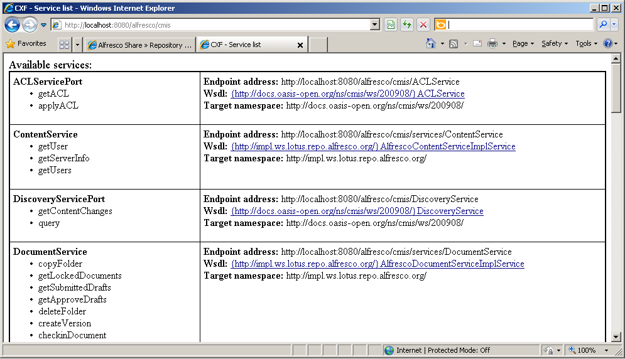This screenshot has width=625, height=359.
Task: Click the magnifier Search button
Action: click(603, 24)
